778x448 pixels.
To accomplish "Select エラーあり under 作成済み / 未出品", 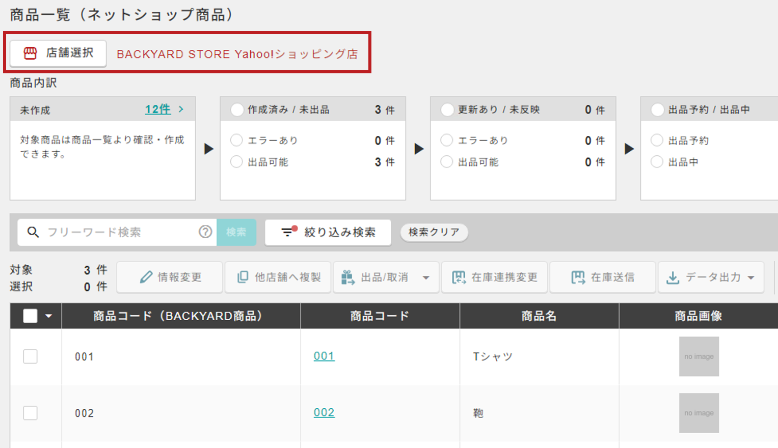I will tap(236, 140).
